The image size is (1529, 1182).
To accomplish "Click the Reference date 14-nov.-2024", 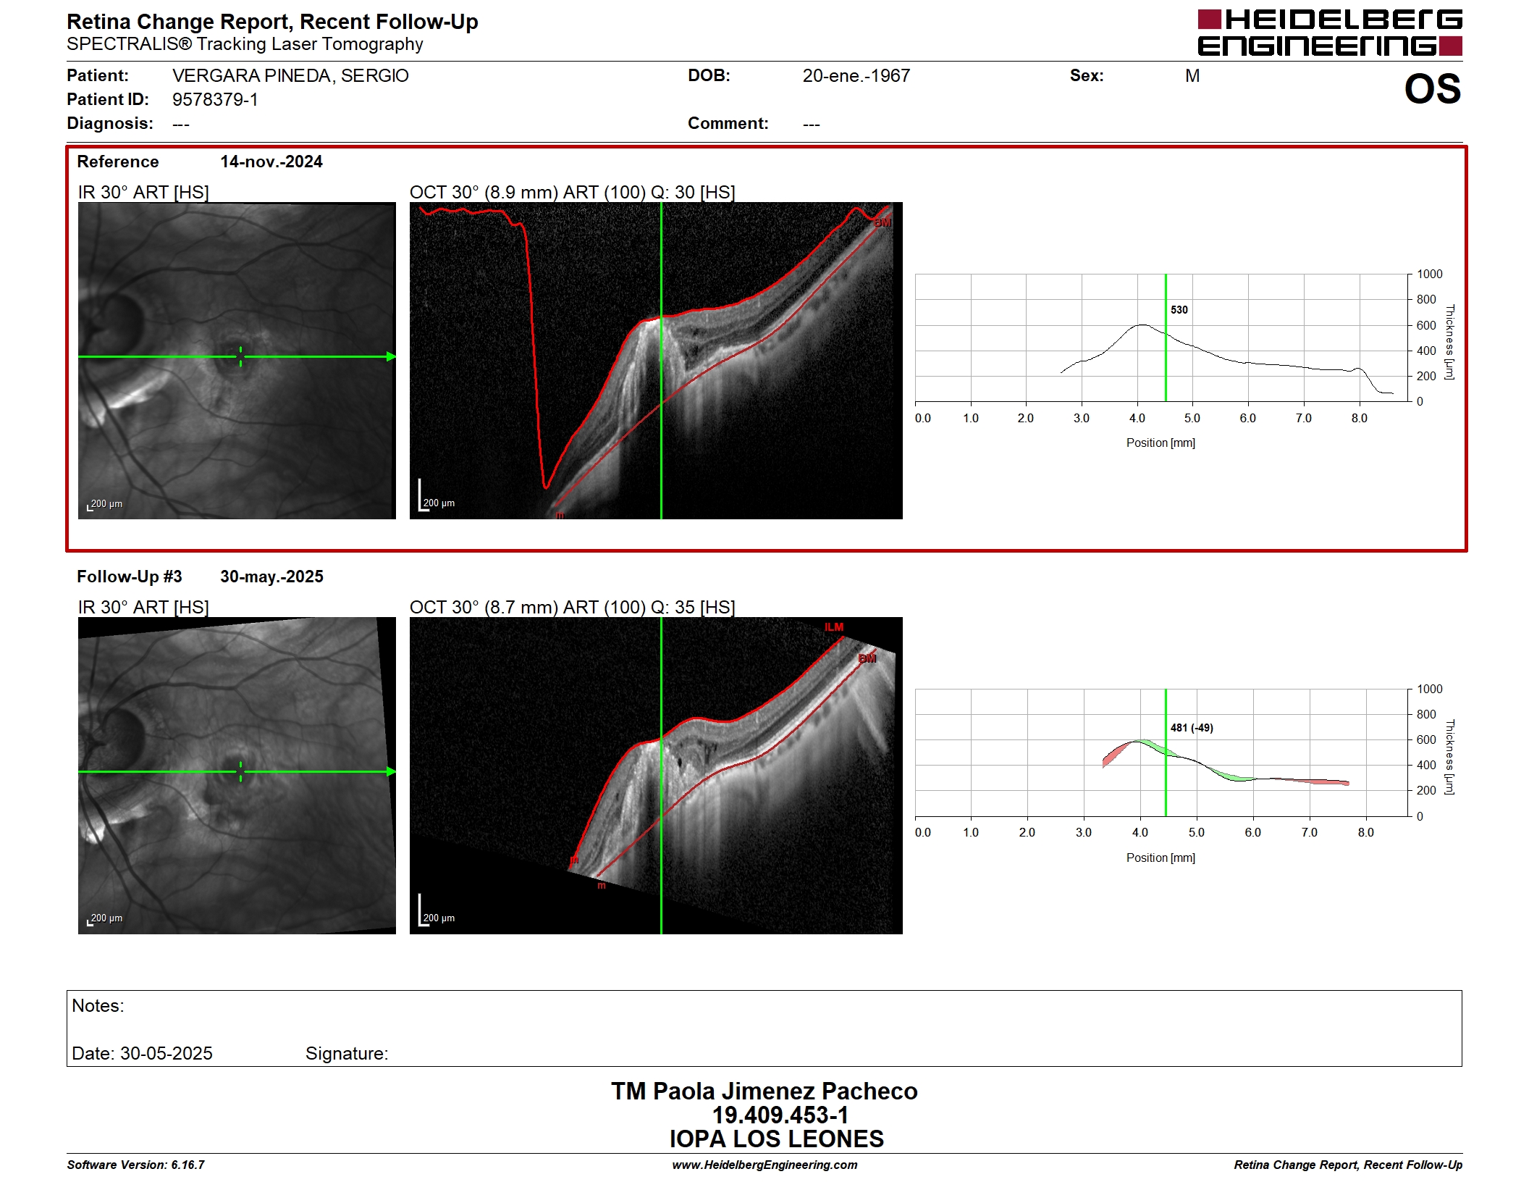I will click(x=271, y=162).
